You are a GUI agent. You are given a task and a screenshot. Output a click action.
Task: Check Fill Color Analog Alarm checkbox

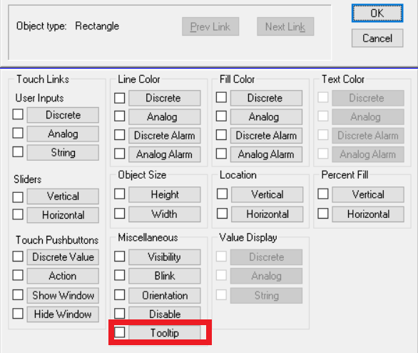tap(221, 154)
